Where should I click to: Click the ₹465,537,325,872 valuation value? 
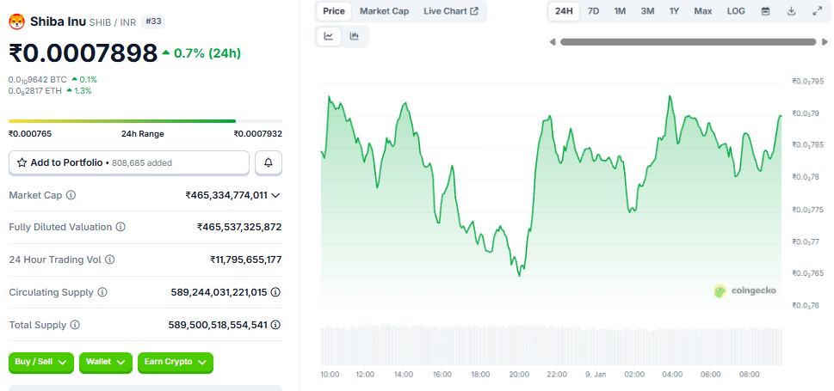coord(239,227)
